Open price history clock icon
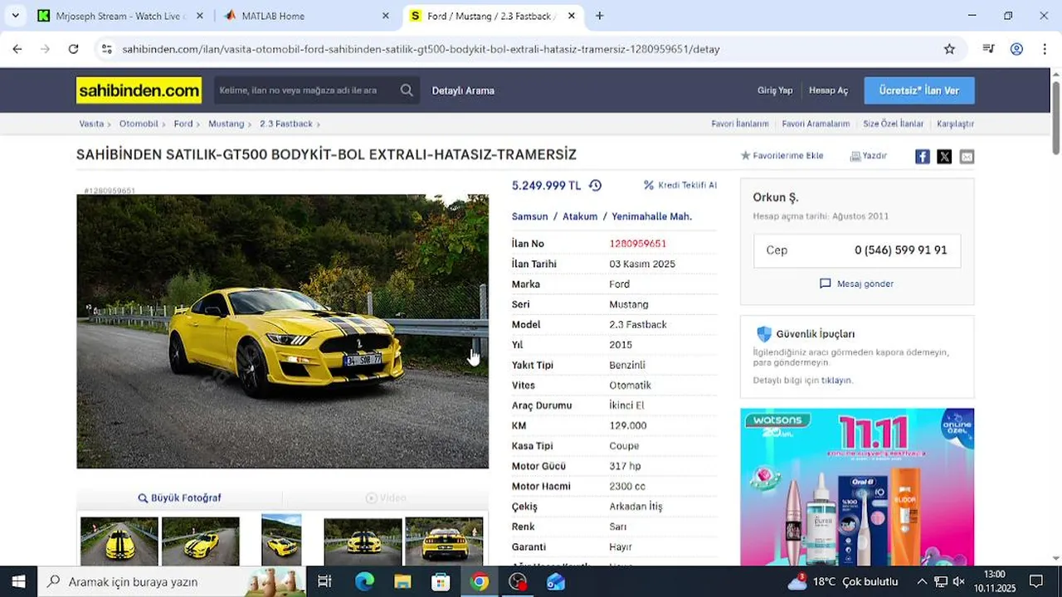Screen dimensions: 1062x597 595,186
